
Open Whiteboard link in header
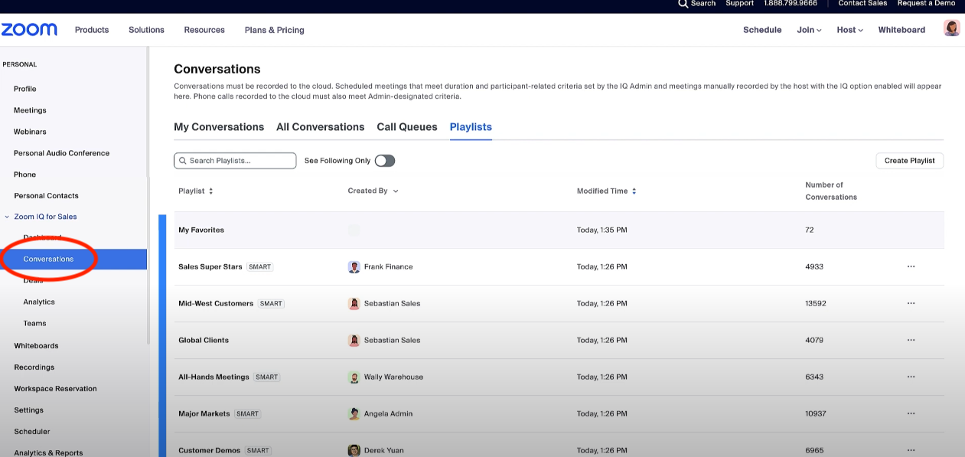click(901, 30)
